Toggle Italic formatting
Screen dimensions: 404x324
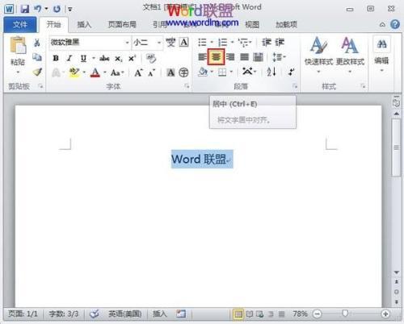click(x=69, y=58)
